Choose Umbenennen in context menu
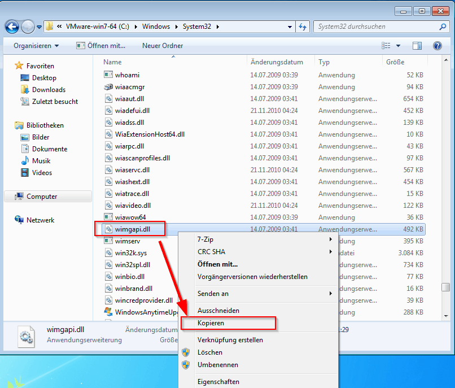This screenshot has height=388, width=455. (x=259, y=365)
